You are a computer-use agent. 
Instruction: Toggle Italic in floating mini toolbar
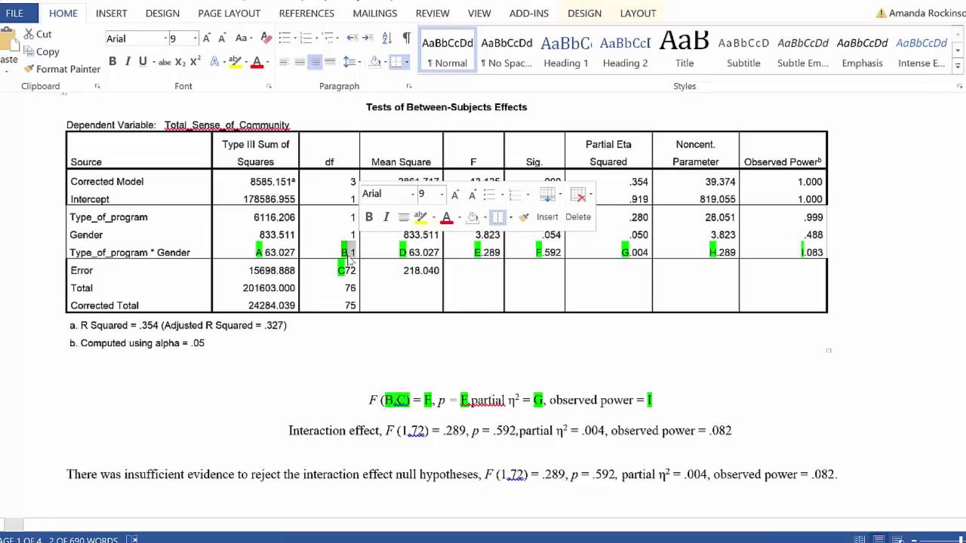[386, 217]
